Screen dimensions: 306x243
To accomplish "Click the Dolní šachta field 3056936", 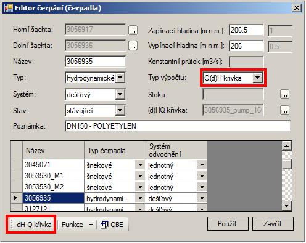I will 95,46.
